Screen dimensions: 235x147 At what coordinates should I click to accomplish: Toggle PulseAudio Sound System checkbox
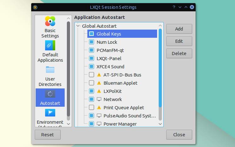coord(91,116)
